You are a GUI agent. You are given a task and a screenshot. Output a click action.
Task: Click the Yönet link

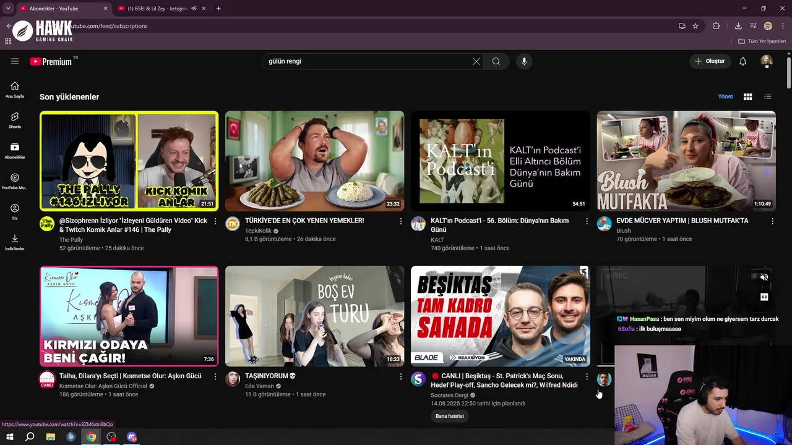tap(725, 96)
